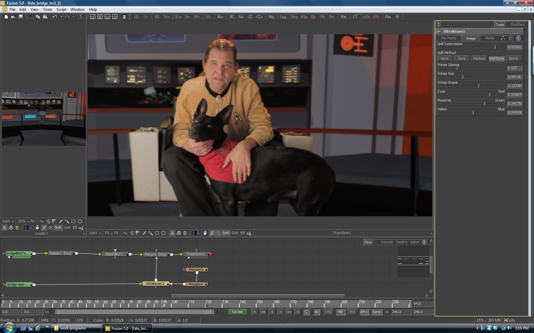Switch to the Pre Matte tab
This screenshot has height=333, width=534.
[448, 38]
